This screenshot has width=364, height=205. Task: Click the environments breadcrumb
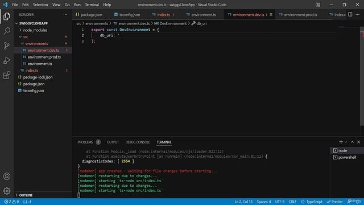point(97,23)
